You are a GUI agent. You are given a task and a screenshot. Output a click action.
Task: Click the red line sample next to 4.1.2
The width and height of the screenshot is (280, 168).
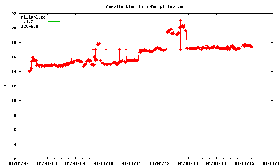[x=54, y=22]
